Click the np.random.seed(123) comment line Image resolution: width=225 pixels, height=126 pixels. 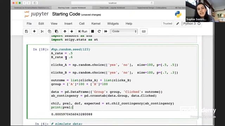pyautogui.click(x=71, y=49)
